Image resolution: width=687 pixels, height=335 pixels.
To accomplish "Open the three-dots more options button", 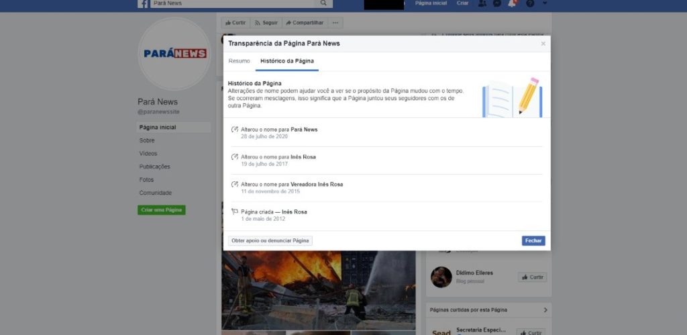I will pyautogui.click(x=335, y=23).
